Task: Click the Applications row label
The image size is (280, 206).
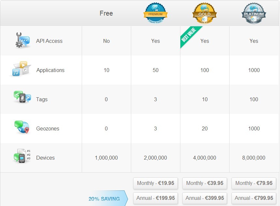Action: [x=50, y=70]
